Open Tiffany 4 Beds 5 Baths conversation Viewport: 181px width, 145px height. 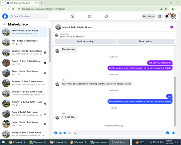point(24,134)
